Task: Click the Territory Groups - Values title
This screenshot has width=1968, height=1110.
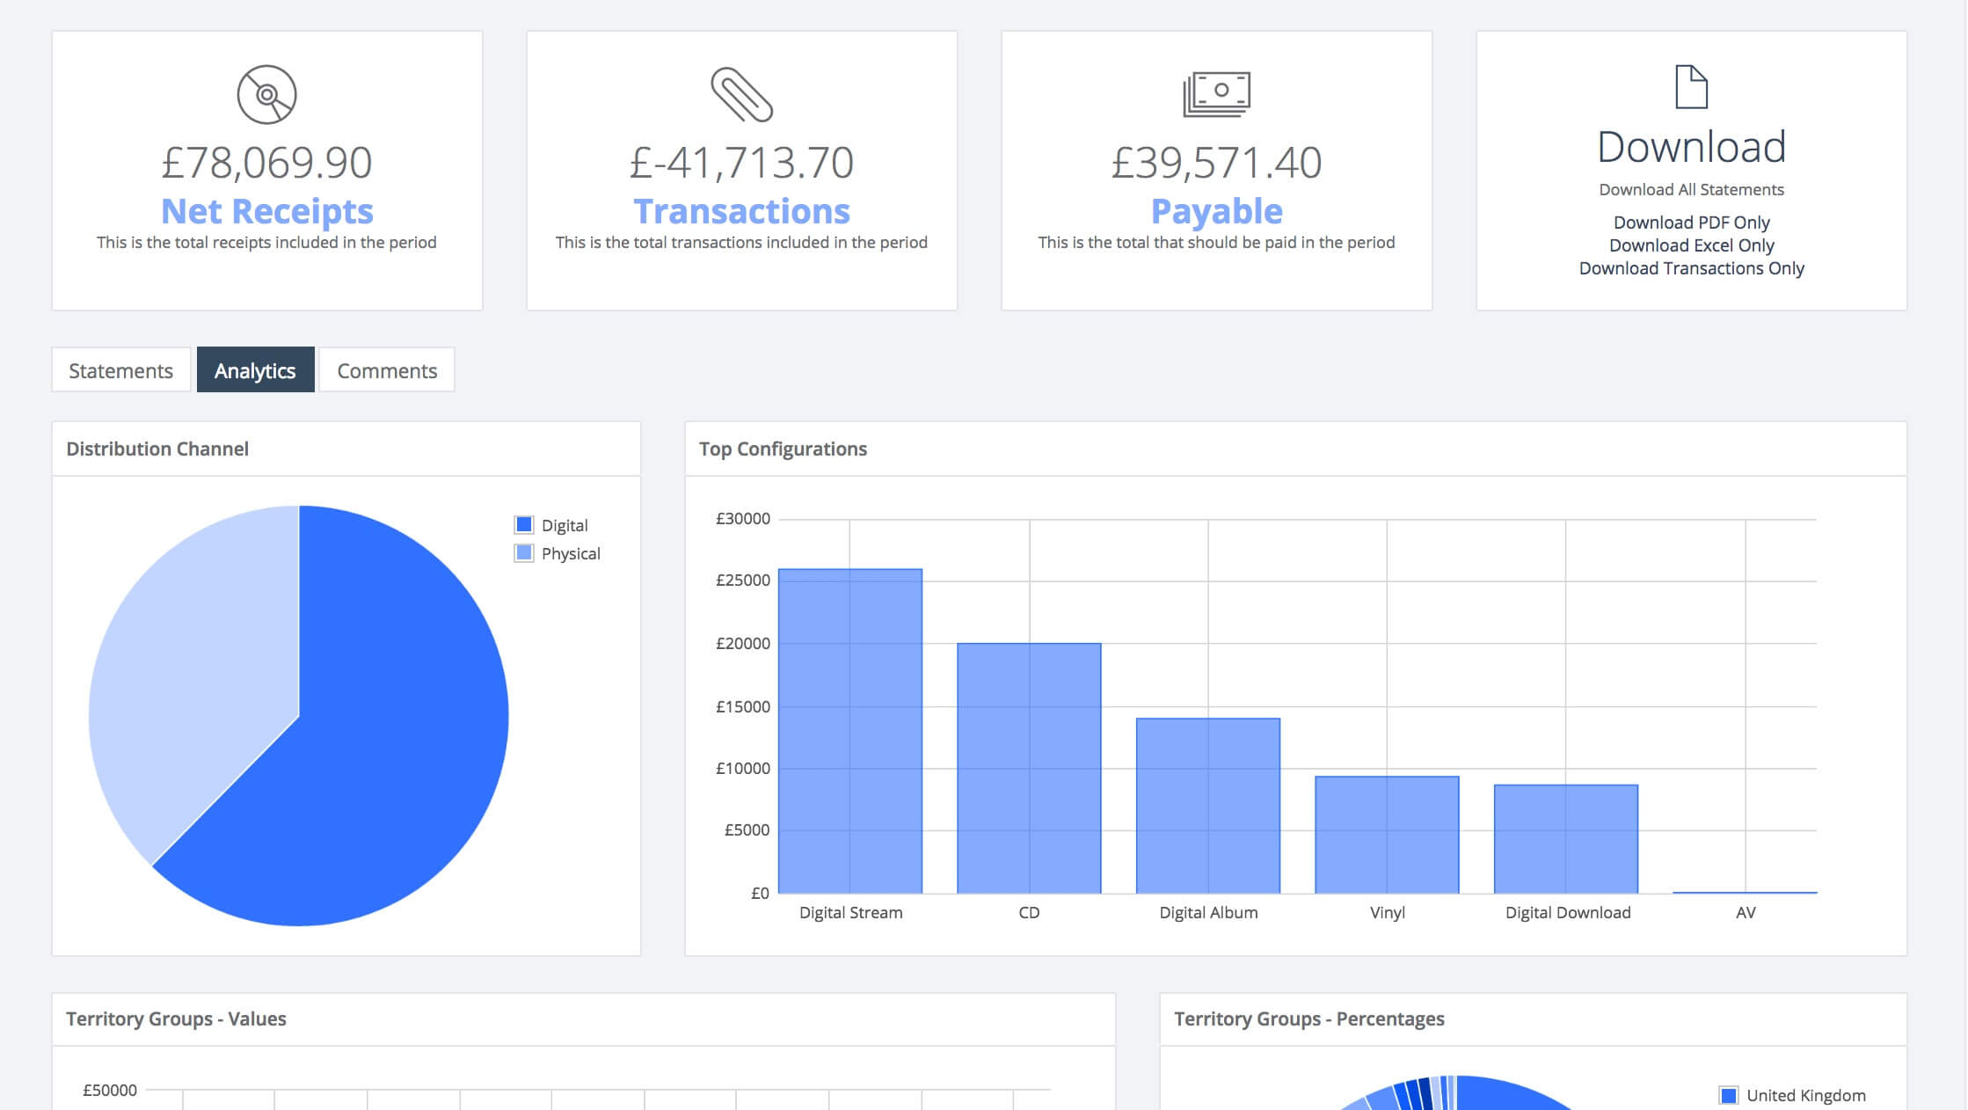Action: [x=176, y=1019]
